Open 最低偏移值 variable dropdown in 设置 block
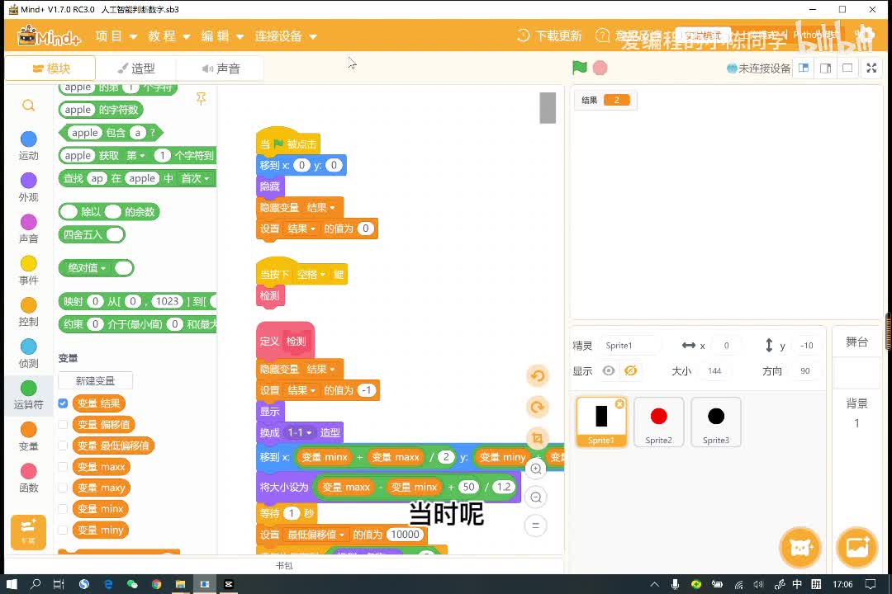This screenshot has height=594, width=892. pos(316,535)
